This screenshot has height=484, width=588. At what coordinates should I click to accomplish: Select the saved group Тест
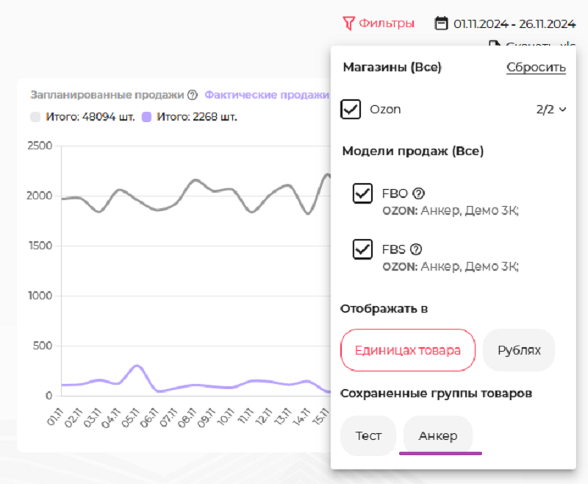(x=368, y=436)
